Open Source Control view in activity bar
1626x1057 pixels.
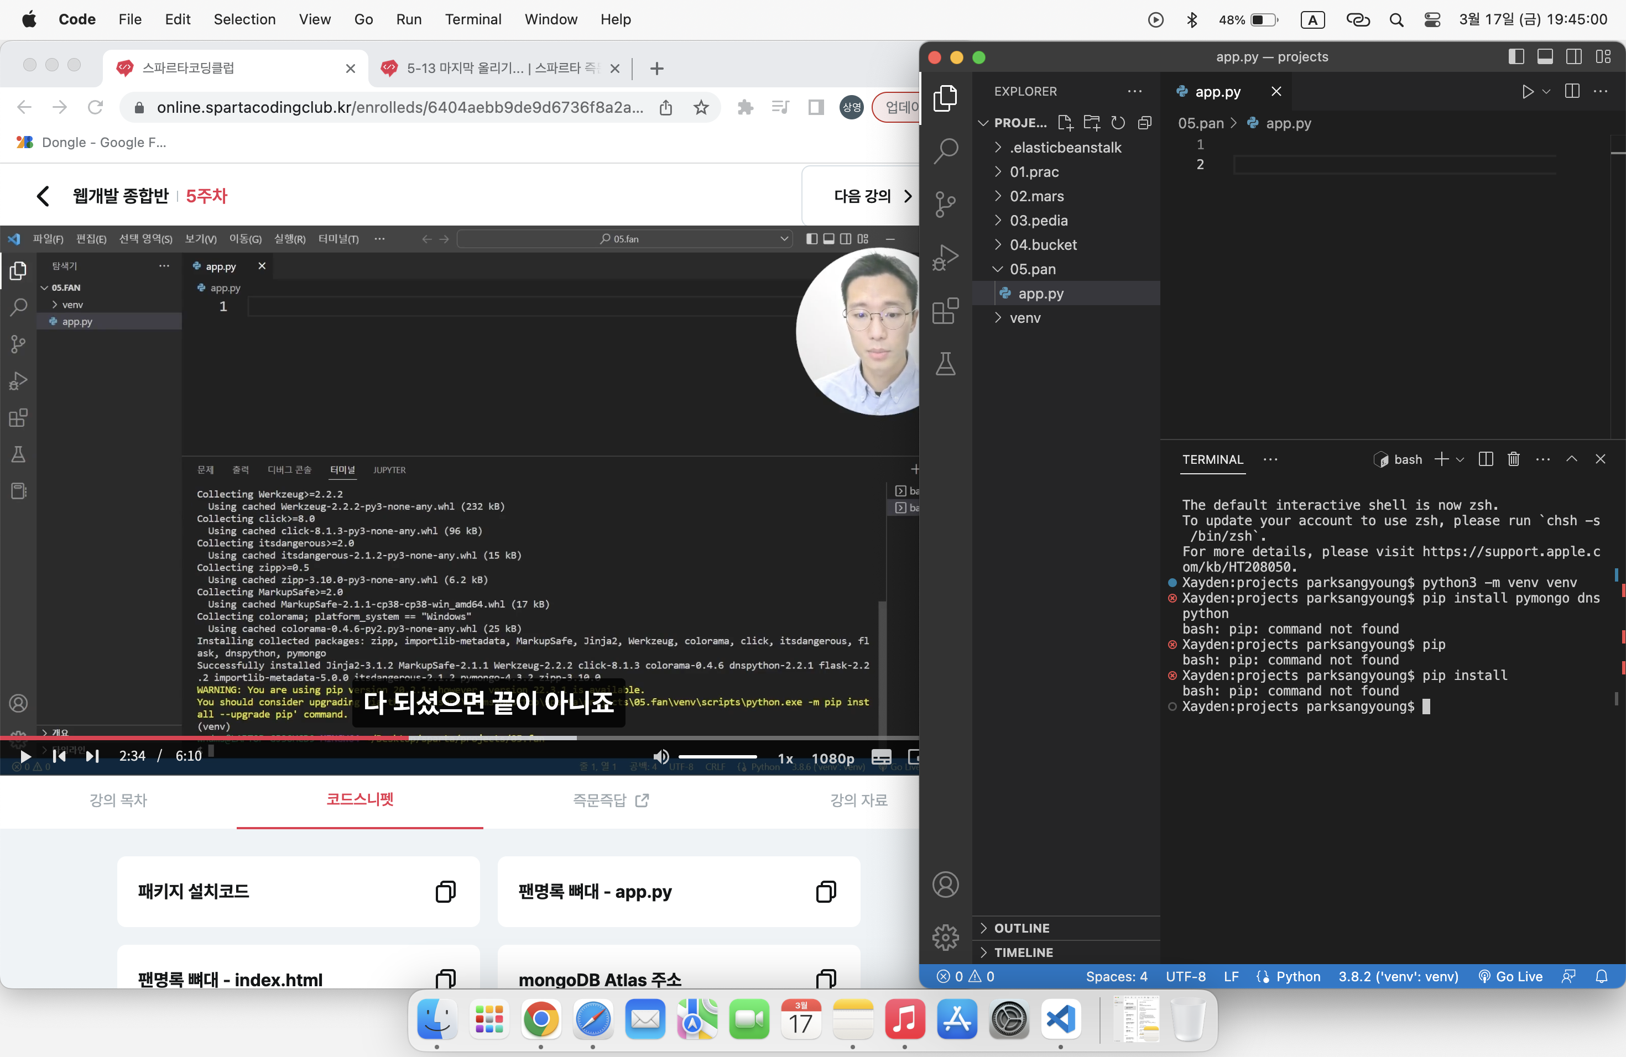(x=946, y=204)
